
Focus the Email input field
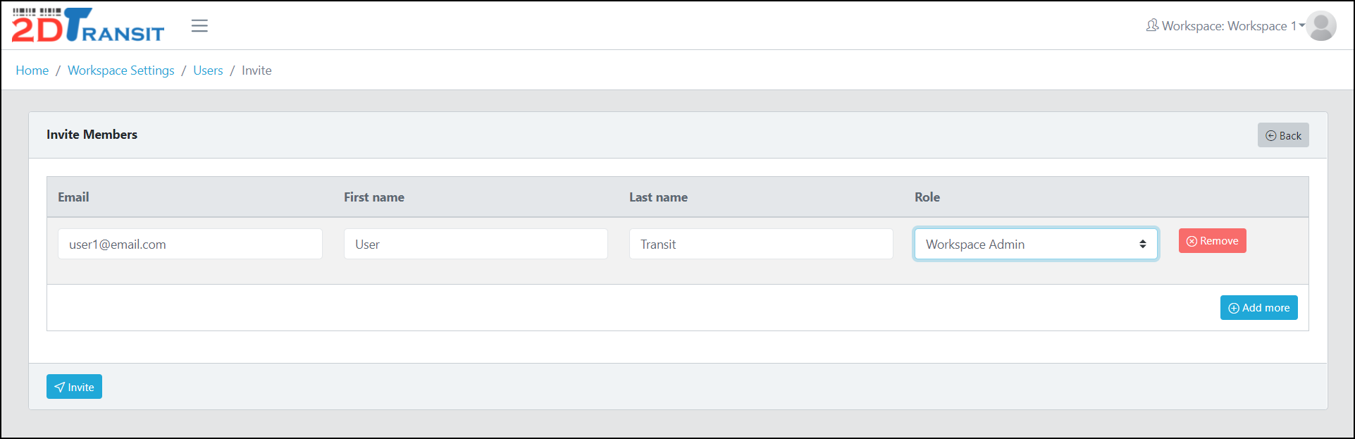click(190, 245)
